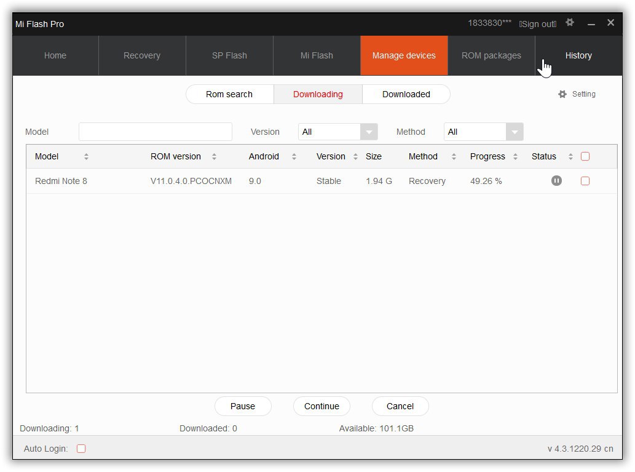Screen dimensions: 635x472
Task: Click the Continue button
Action: [321, 406]
